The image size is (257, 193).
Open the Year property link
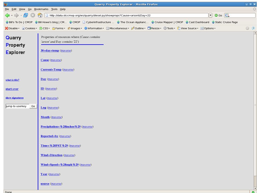coord(44,174)
